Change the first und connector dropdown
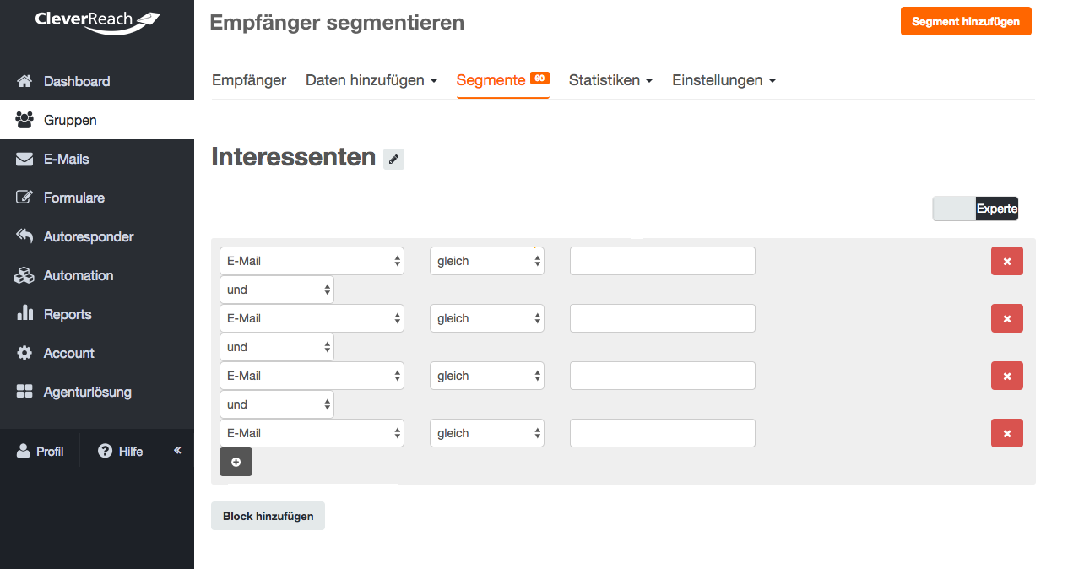The height and width of the screenshot is (569, 1068). pyautogui.click(x=277, y=290)
